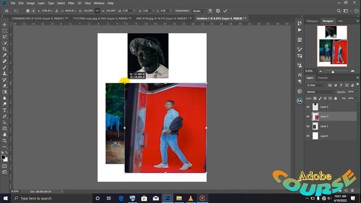Image resolution: width=361 pixels, height=203 pixels.
Task: Select the Eyedropper tool
Action: 5,55
